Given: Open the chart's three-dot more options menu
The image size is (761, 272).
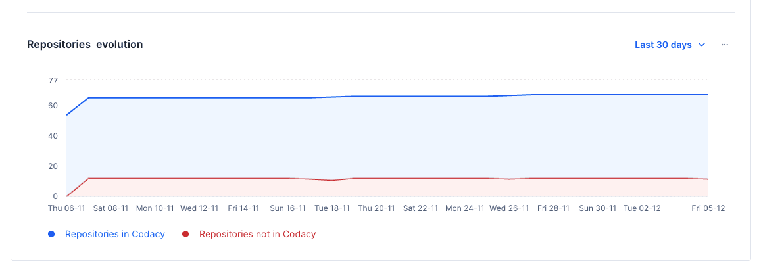Looking at the screenshot, I should [x=725, y=45].
